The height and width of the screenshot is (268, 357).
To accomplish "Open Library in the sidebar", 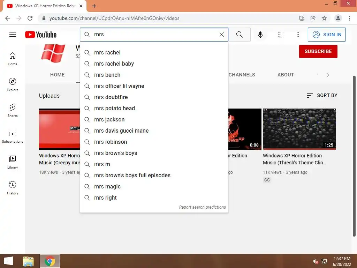I will point(13,162).
